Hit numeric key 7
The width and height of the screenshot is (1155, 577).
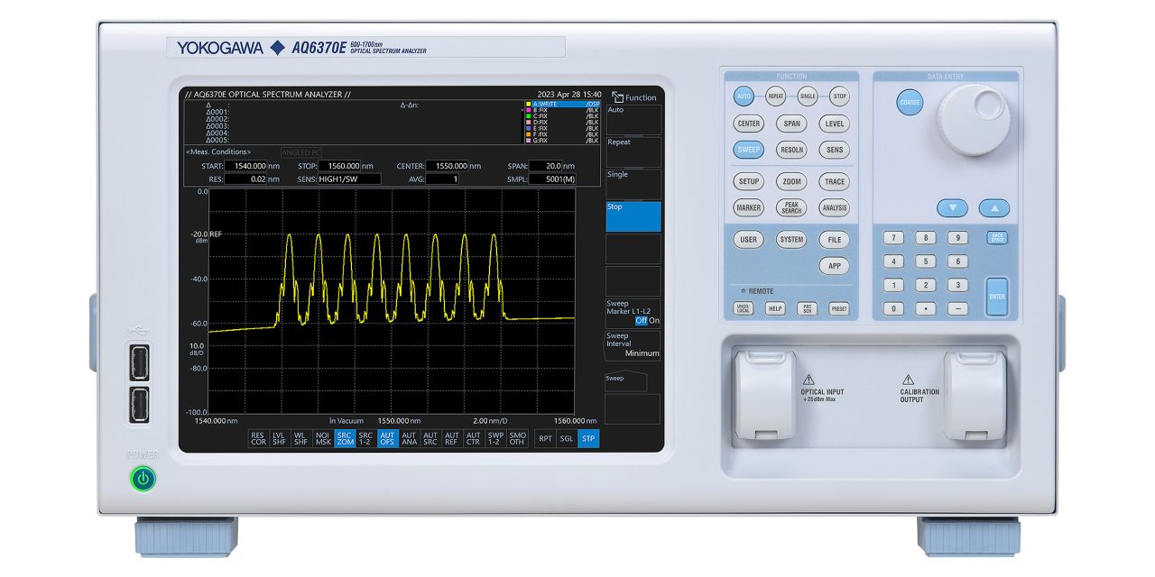tap(893, 238)
